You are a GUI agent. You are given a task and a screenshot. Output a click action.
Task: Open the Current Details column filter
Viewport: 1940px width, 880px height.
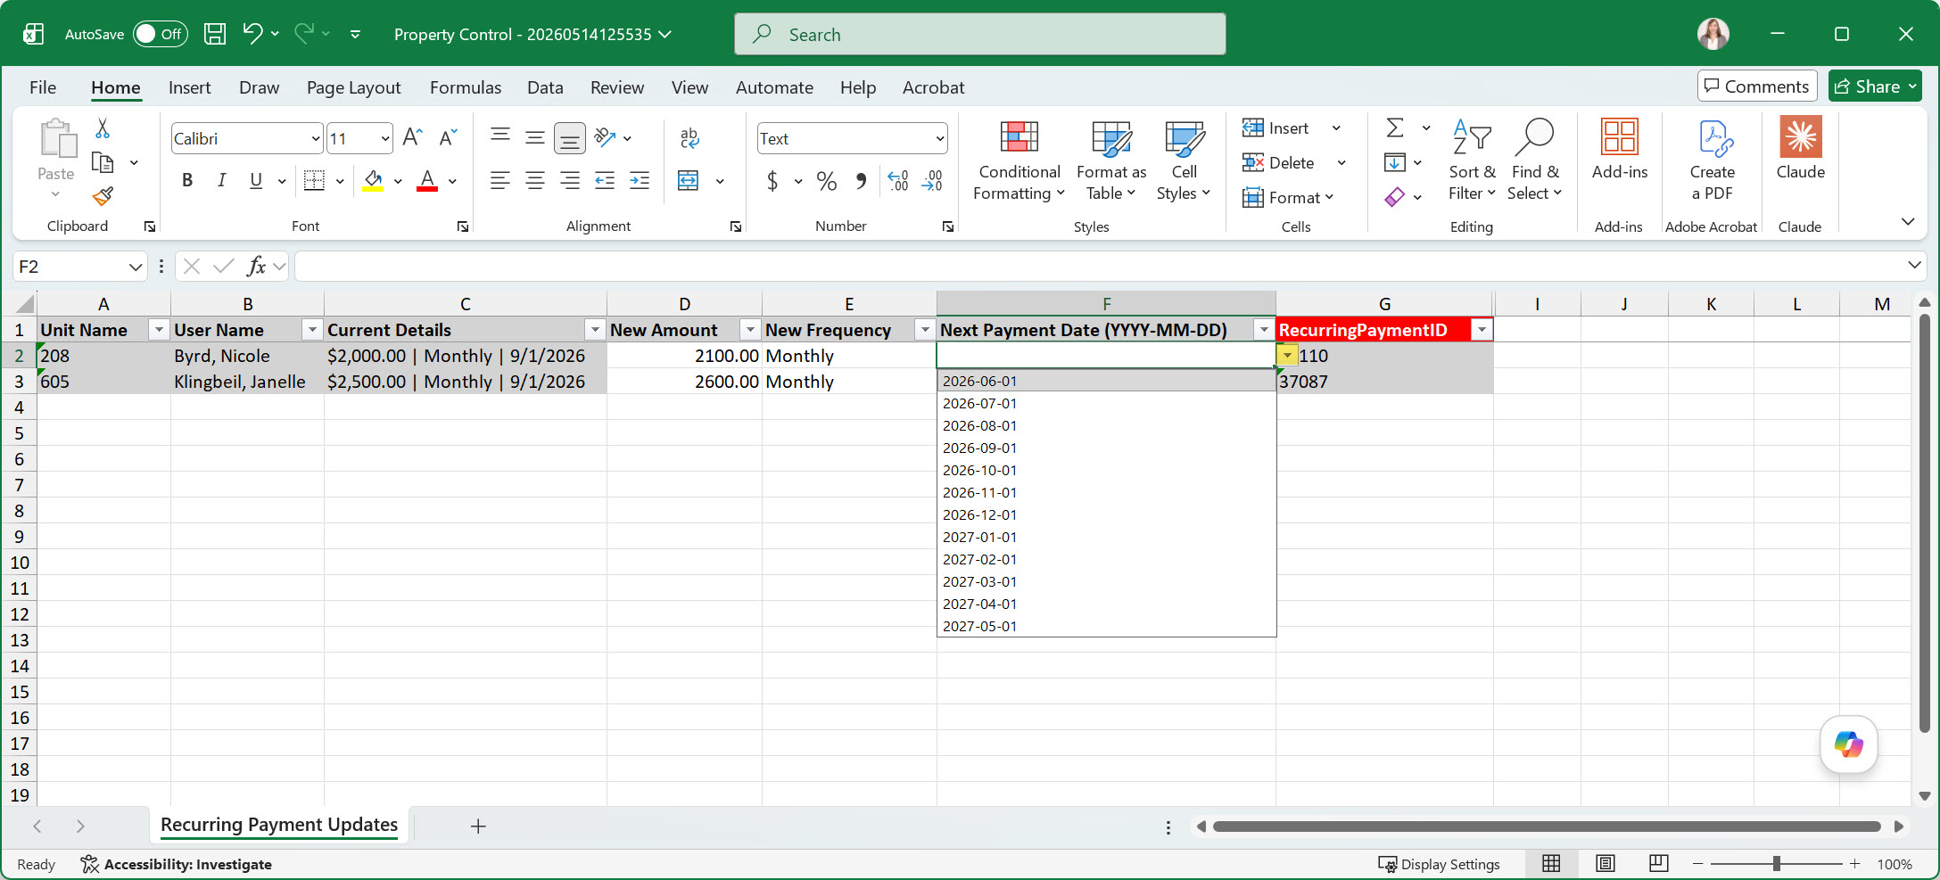coord(595,330)
